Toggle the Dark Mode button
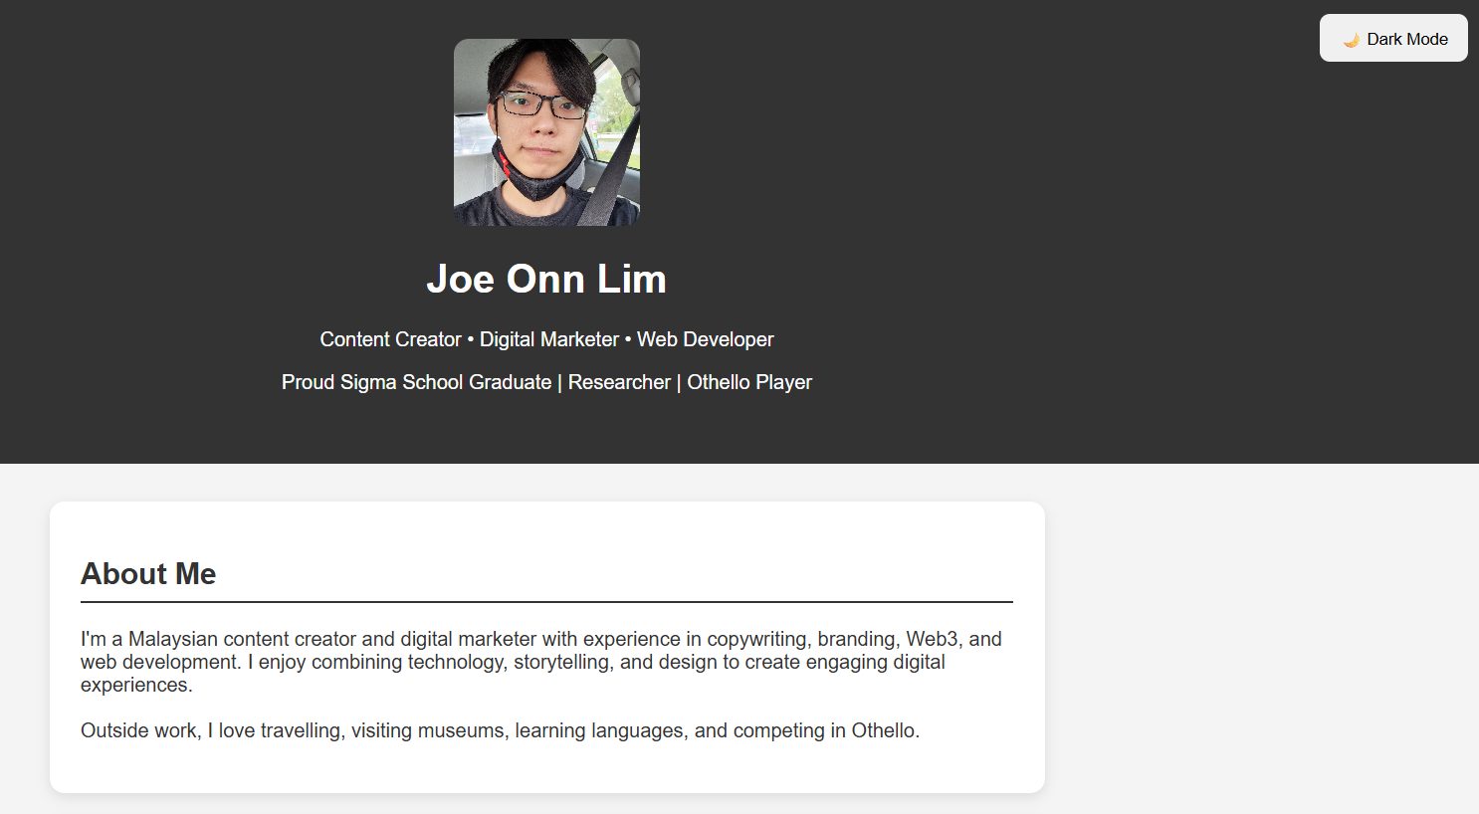This screenshot has height=814, width=1479. tap(1393, 38)
